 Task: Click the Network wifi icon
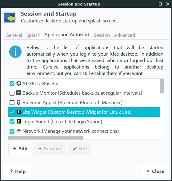click(18, 131)
